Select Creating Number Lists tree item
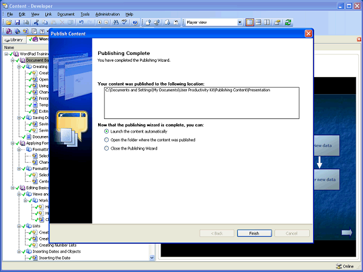363x272 pixels. click(x=58, y=245)
